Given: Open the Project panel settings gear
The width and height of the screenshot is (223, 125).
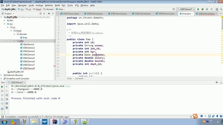Looking at the screenshot, I should (x=49, y=14).
